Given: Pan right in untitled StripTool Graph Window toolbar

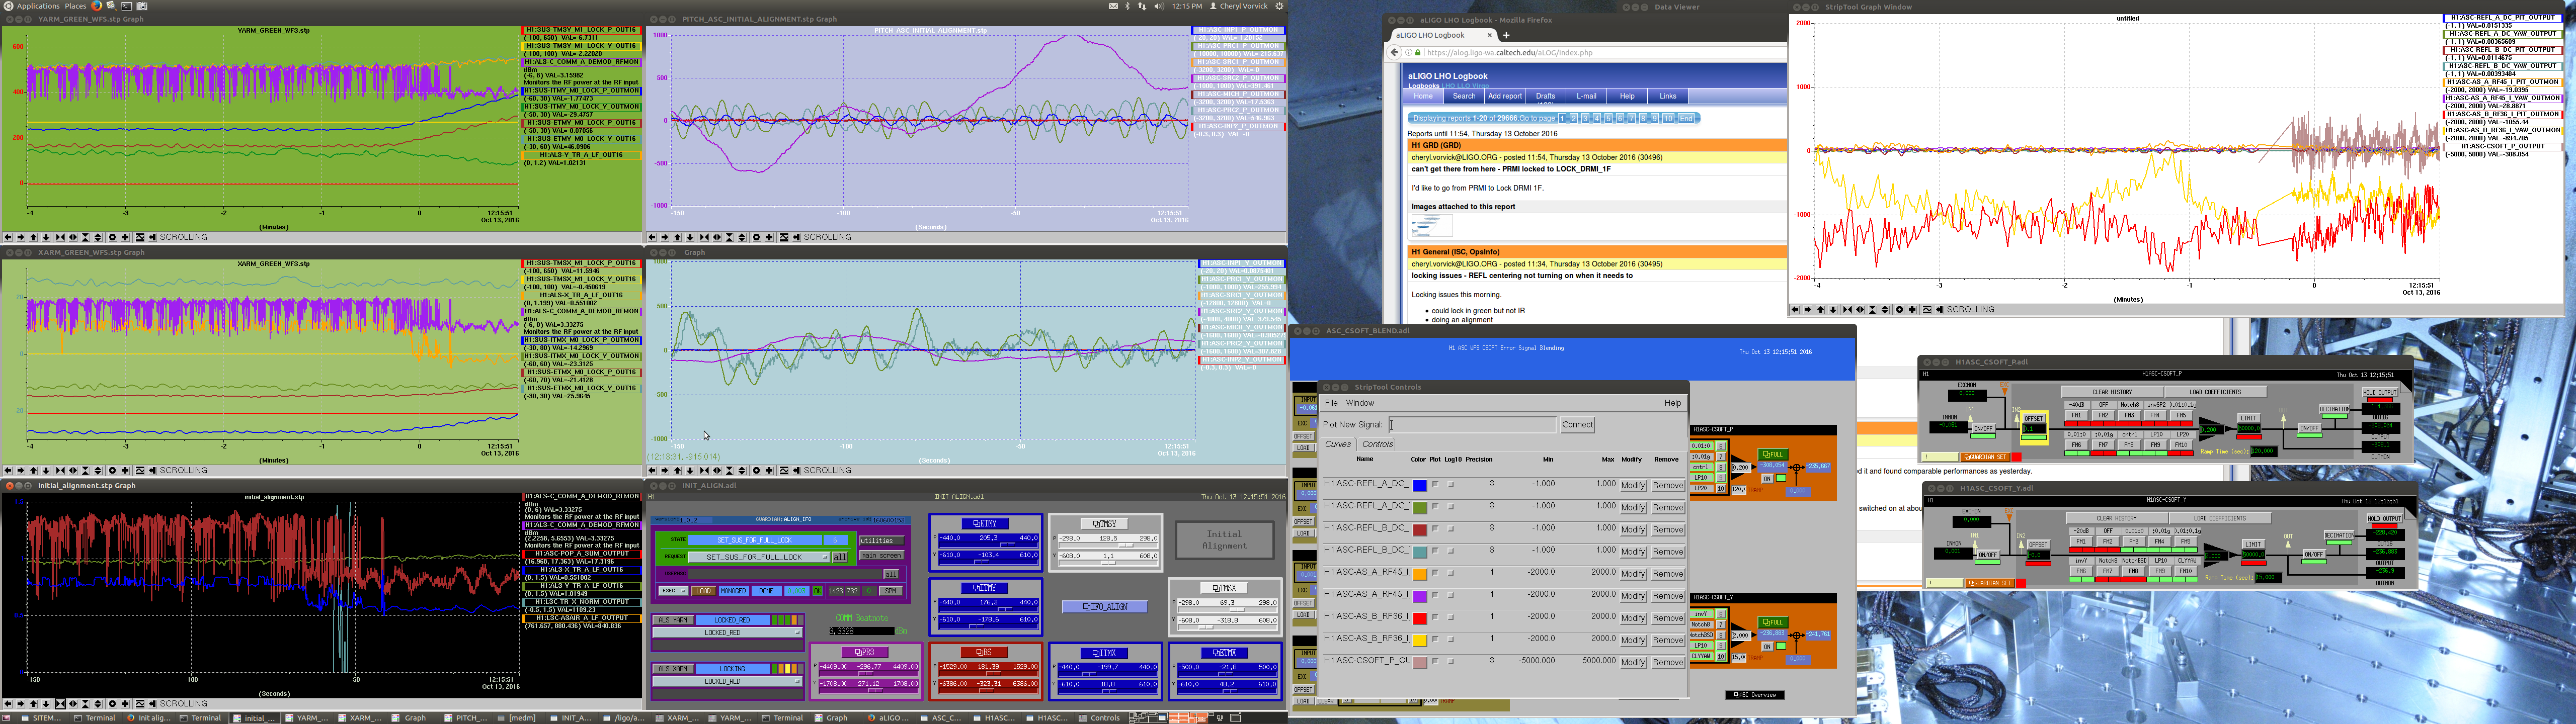Looking at the screenshot, I should pyautogui.click(x=1808, y=310).
